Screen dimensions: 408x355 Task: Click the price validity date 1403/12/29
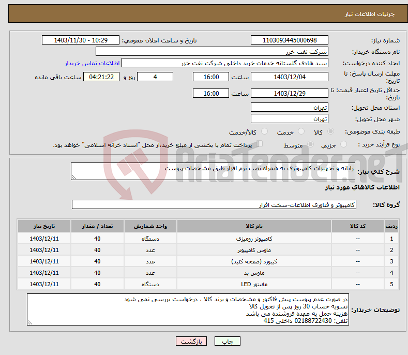click(x=290, y=93)
